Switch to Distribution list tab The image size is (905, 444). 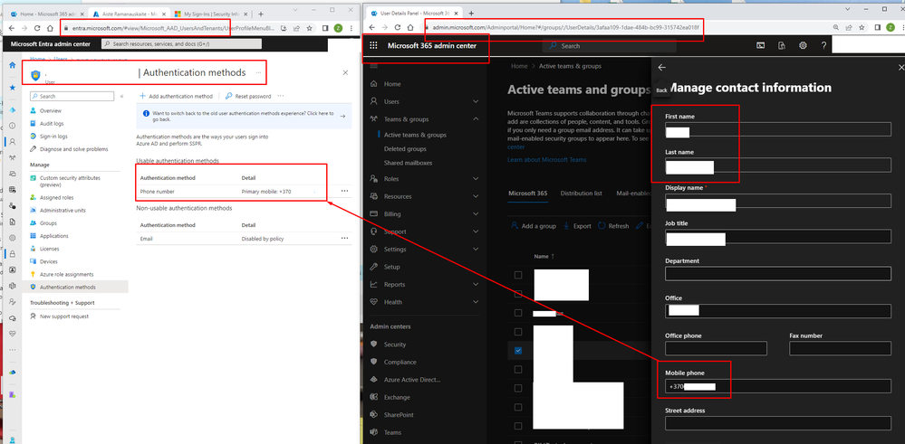pos(582,194)
